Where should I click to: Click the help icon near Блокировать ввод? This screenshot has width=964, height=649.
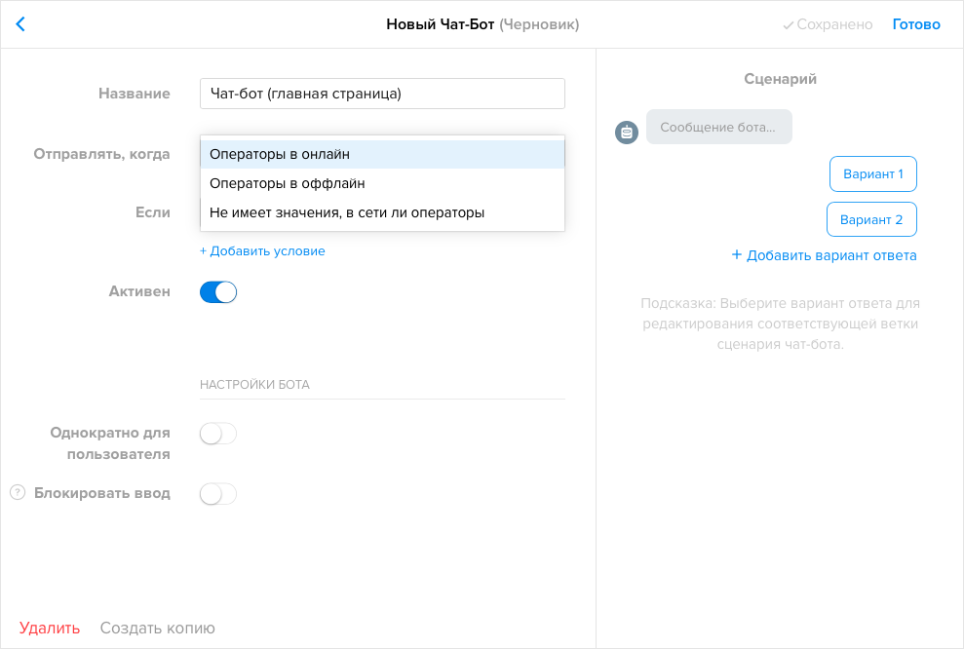[x=17, y=494]
